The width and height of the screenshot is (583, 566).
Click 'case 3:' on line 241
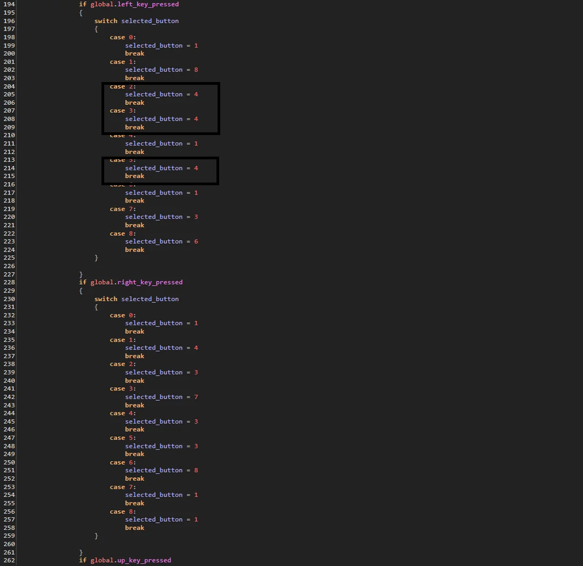[123, 389]
